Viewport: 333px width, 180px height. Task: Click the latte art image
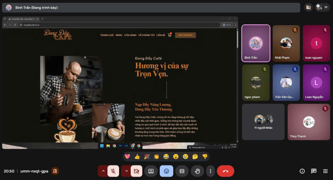[x=108, y=123]
